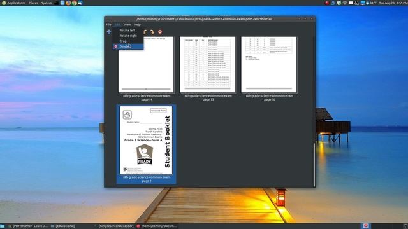
Task: Click the PdfShuffler window title bar
Action: click(x=204, y=19)
